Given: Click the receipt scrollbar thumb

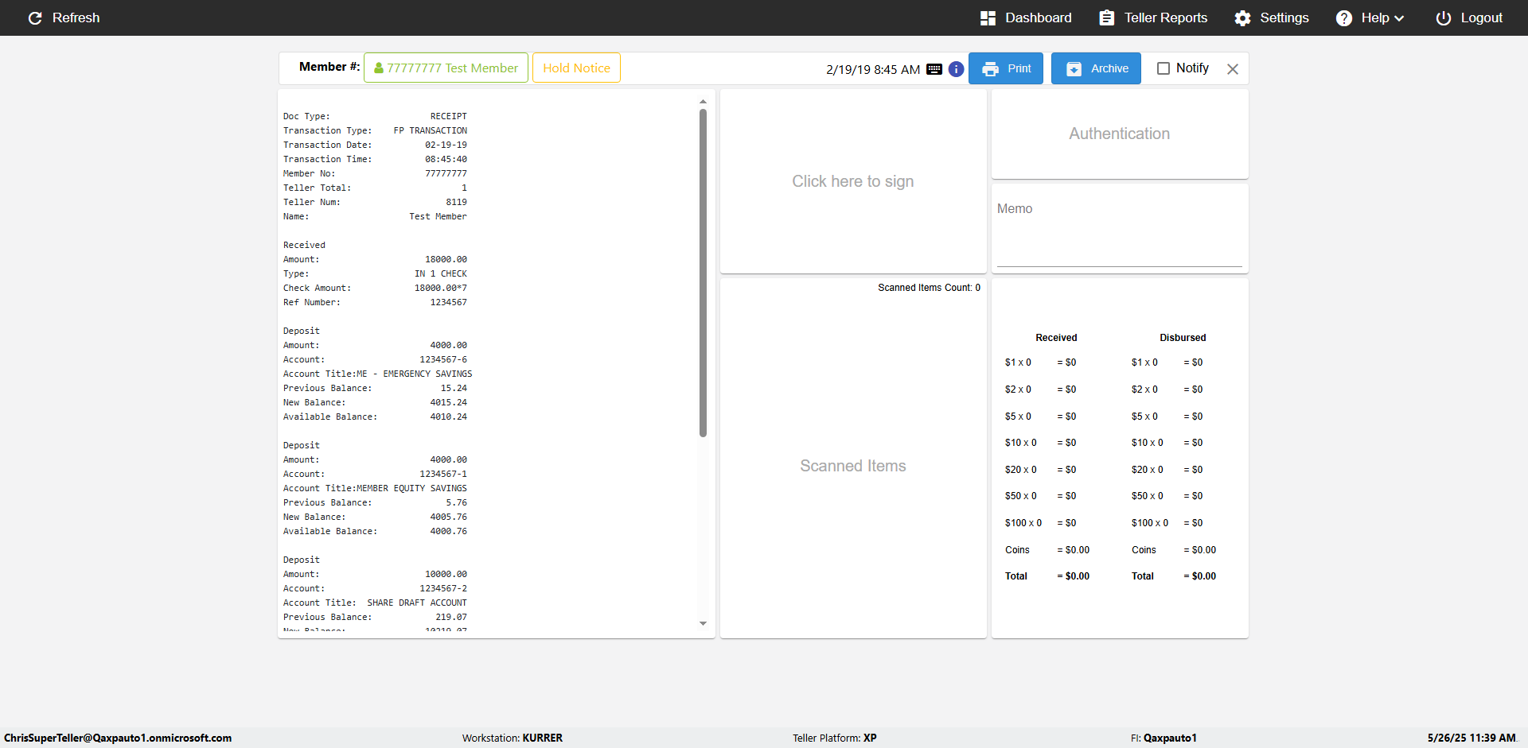Looking at the screenshot, I should tap(703, 273).
